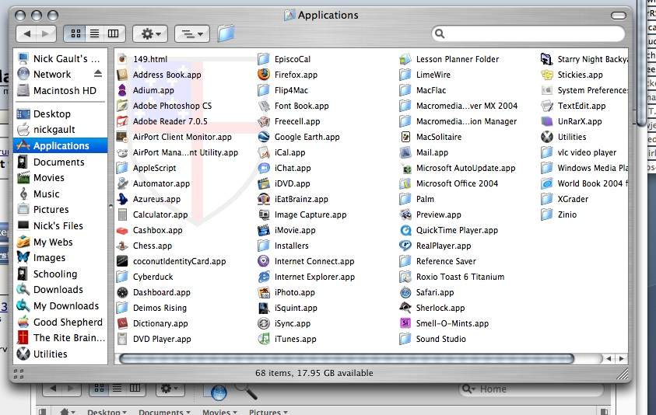656x415 pixels.
Task: Open nickgault home in the sidebar
Action: [x=61, y=130]
